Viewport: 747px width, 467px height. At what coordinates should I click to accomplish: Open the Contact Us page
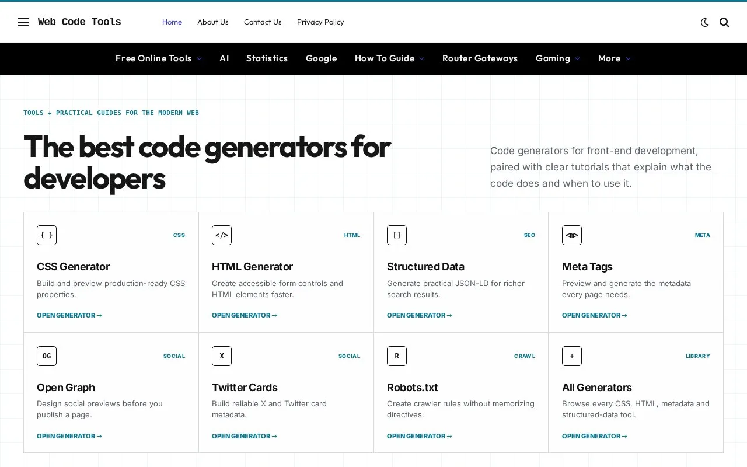click(263, 22)
